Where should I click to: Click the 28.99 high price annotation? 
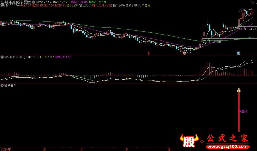[243, 10]
